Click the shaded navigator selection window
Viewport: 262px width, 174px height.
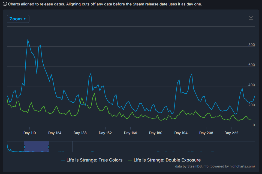(37, 147)
